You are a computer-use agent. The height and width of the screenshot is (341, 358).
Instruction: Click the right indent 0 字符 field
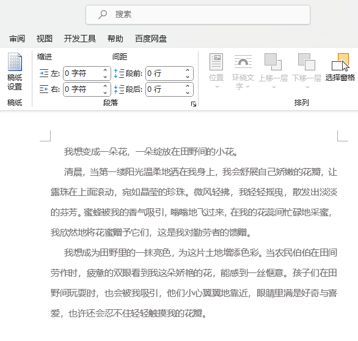(87, 89)
